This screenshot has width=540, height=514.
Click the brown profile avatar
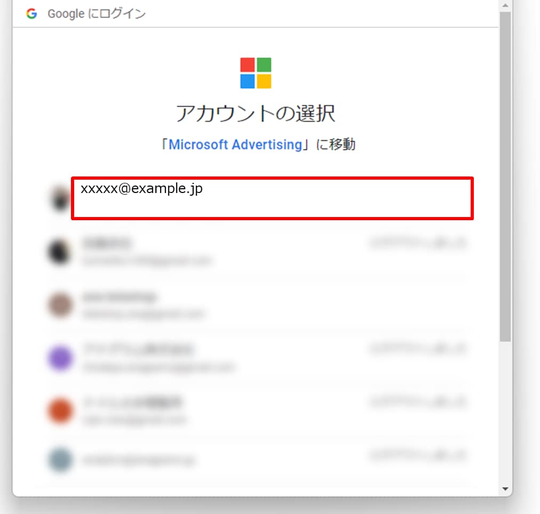tap(59, 305)
